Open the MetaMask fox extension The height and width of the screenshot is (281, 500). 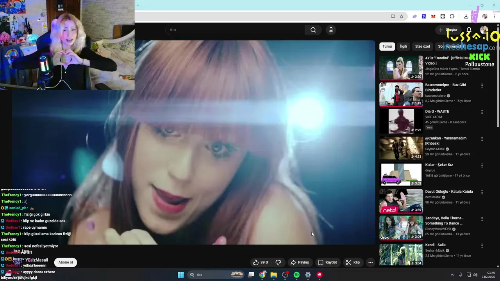pos(433,16)
